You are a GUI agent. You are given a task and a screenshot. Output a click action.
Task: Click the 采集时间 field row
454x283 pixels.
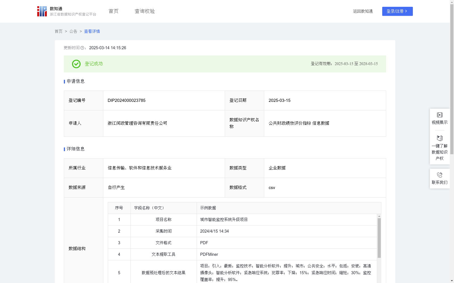point(243,231)
